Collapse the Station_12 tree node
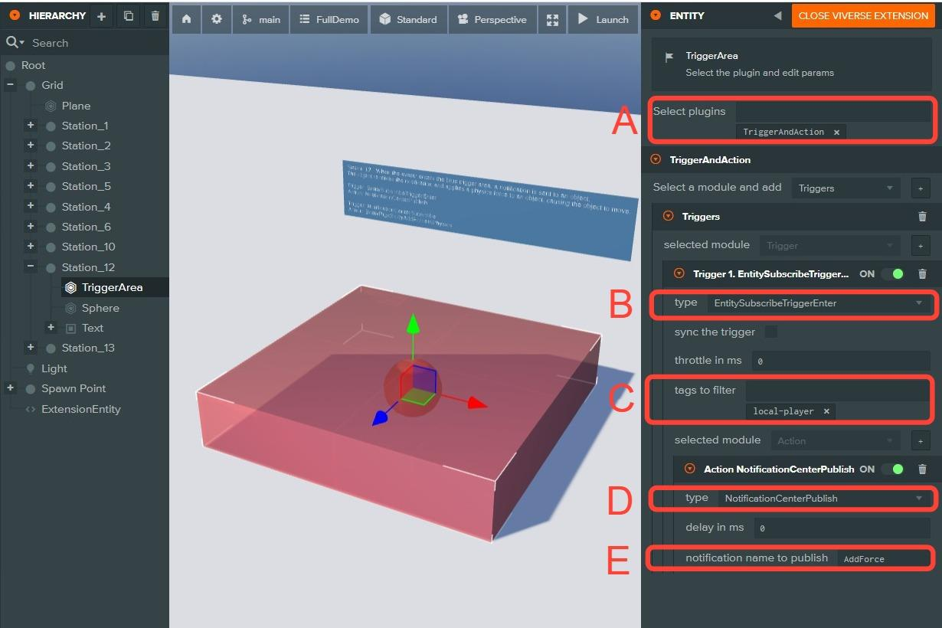Screen dimensions: 942x628 pyautogui.click(x=31, y=267)
